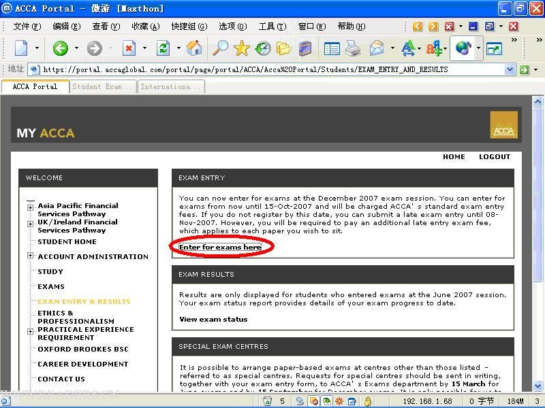Click the yellow folders toolbar icon
545x408 pixels.
(x=283, y=48)
